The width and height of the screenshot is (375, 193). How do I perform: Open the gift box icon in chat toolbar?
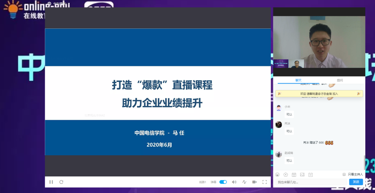(294, 175)
